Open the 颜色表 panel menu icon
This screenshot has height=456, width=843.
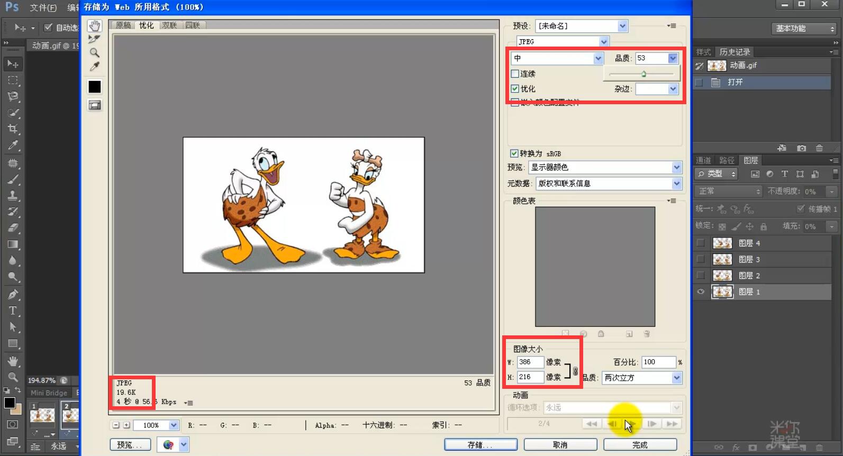pos(672,200)
